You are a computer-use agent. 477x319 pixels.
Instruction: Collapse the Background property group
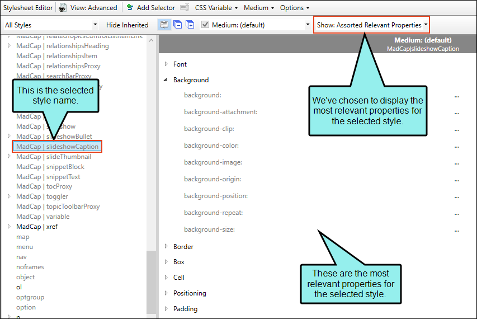click(166, 79)
